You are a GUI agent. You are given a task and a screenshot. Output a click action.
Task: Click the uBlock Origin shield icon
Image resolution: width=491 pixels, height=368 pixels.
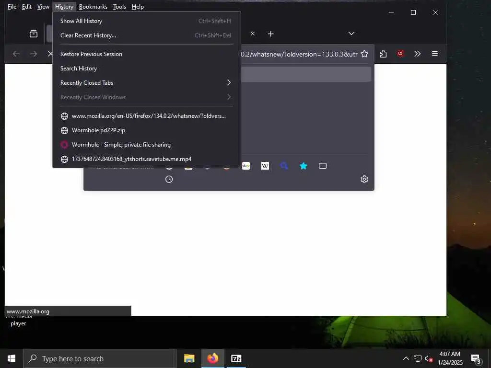pyautogui.click(x=400, y=54)
